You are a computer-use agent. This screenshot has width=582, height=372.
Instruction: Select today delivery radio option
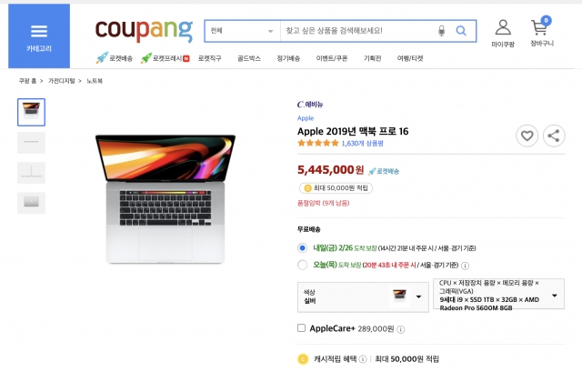click(x=303, y=265)
